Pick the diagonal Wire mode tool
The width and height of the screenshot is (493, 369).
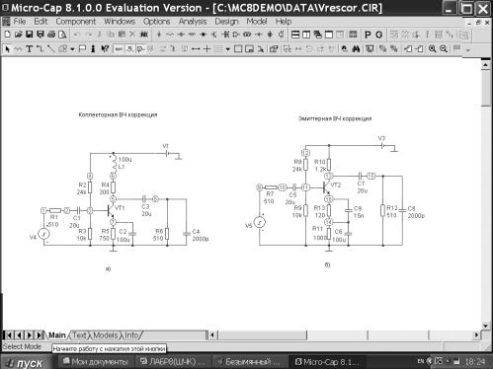coord(50,49)
